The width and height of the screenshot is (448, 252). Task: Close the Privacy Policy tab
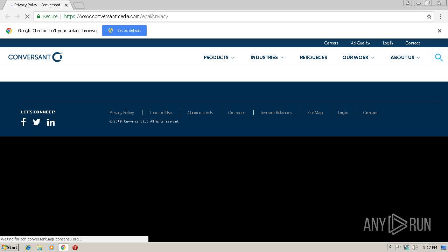coord(66,5)
